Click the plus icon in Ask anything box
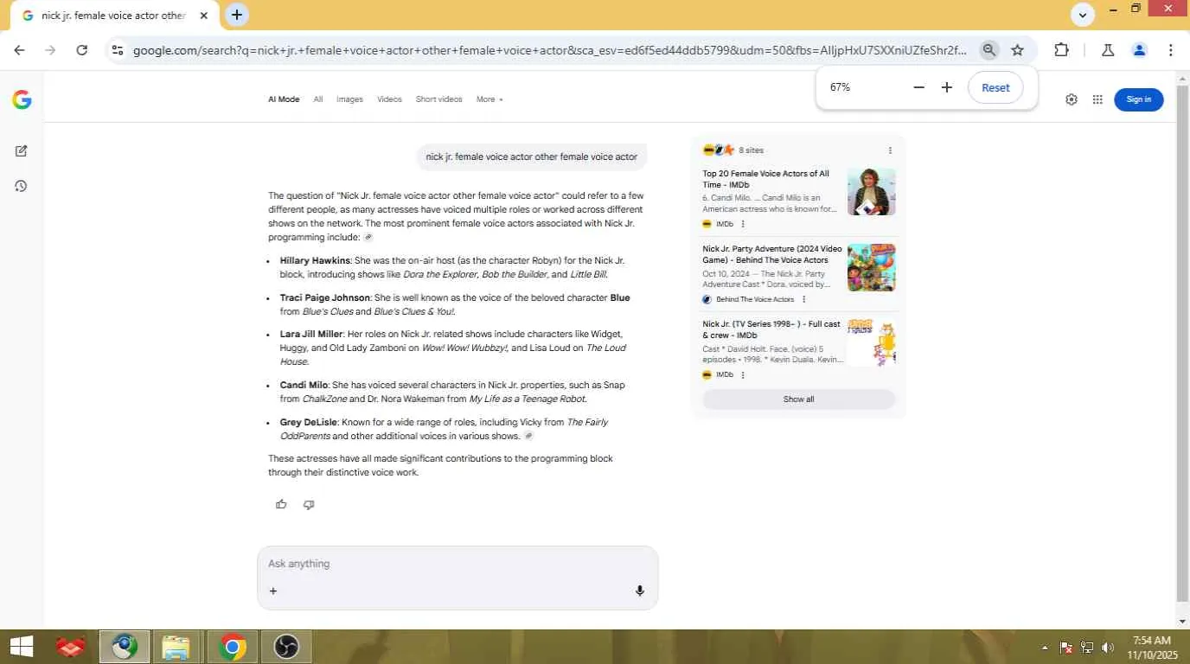The image size is (1190, 664). [273, 591]
